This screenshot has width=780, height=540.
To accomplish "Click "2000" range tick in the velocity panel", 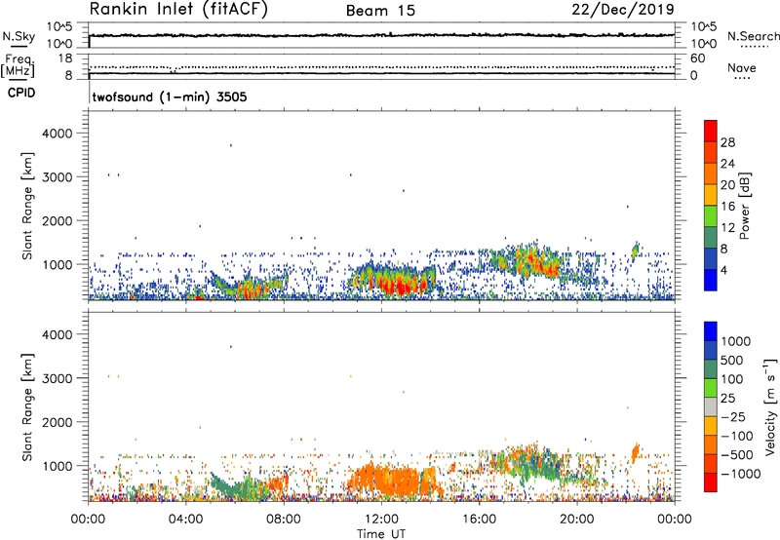I will (58, 422).
